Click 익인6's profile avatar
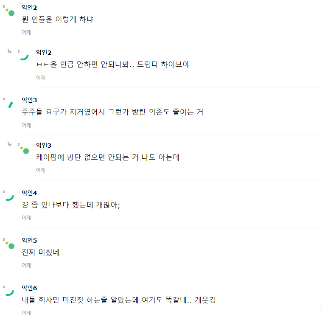Image resolution: width=322 pixels, height=320 pixels. click(9, 292)
